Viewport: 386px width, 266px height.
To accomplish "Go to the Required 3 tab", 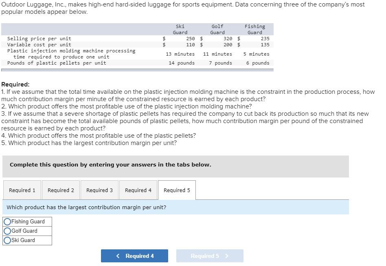I will 99,190.
